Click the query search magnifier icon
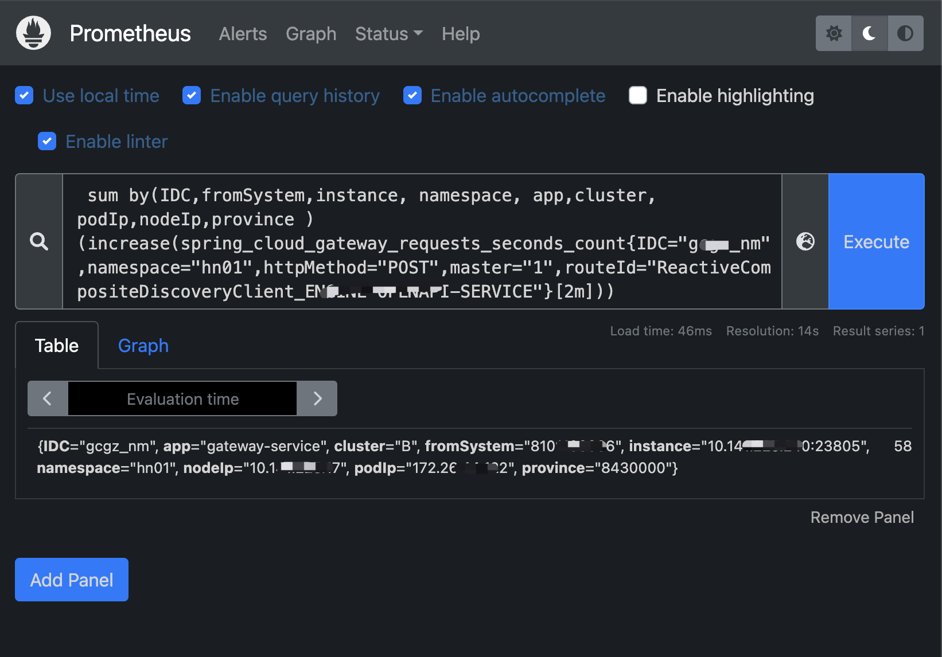942x657 pixels. point(39,241)
